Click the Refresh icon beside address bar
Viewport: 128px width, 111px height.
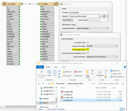tap(94, 84)
